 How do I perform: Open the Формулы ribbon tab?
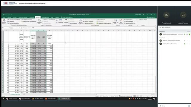click(32, 17)
